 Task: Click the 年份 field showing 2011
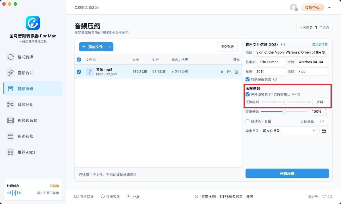270,72
